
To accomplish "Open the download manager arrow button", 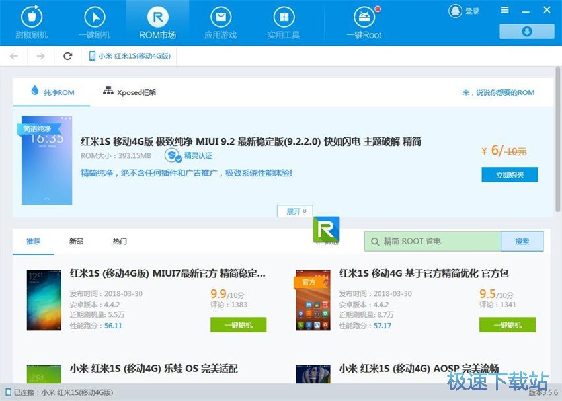I will point(526,32).
